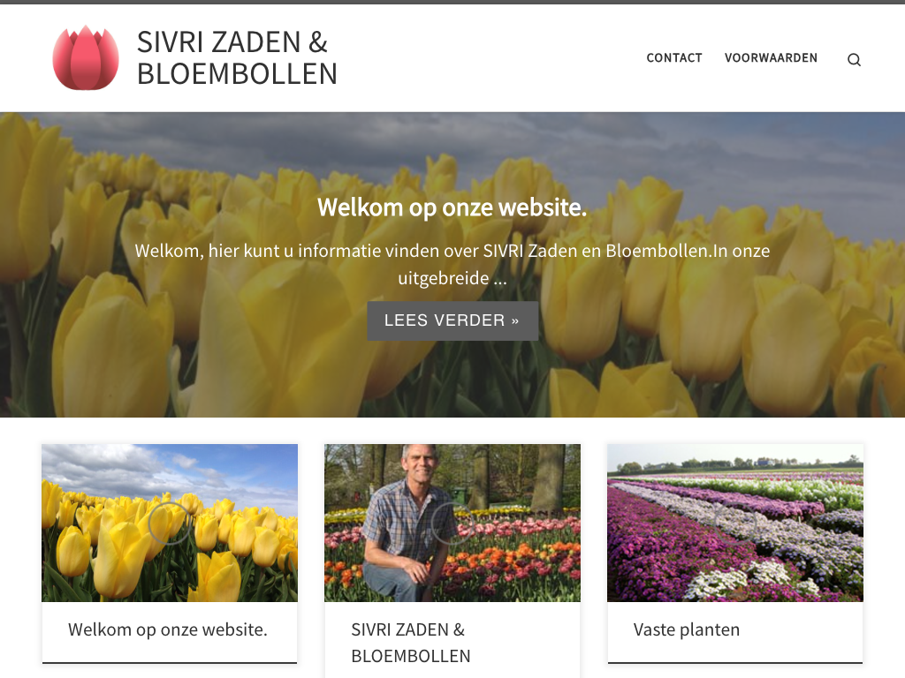This screenshot has width=905, height=678.
Task: Click the » arrow in Lees Verder button
Action: (x=515, y=320)
